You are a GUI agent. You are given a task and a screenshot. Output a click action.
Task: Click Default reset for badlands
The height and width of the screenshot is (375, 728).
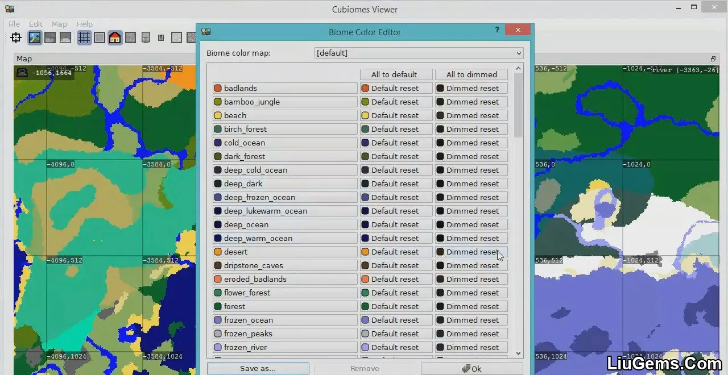[x=396, y=88]
